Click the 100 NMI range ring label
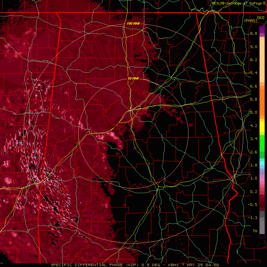Screen dimensions: 267x267 click(133, 23)
